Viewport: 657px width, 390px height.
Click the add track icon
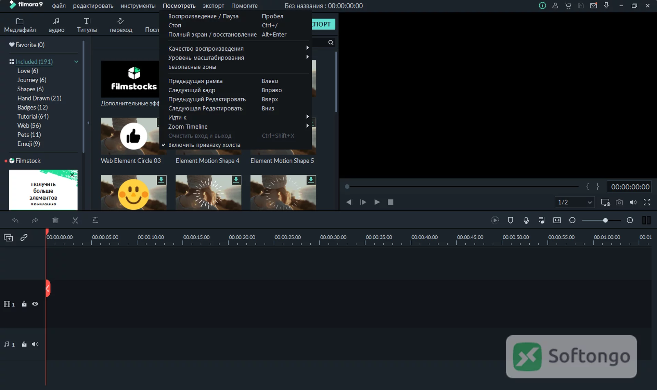coord(9,237)
